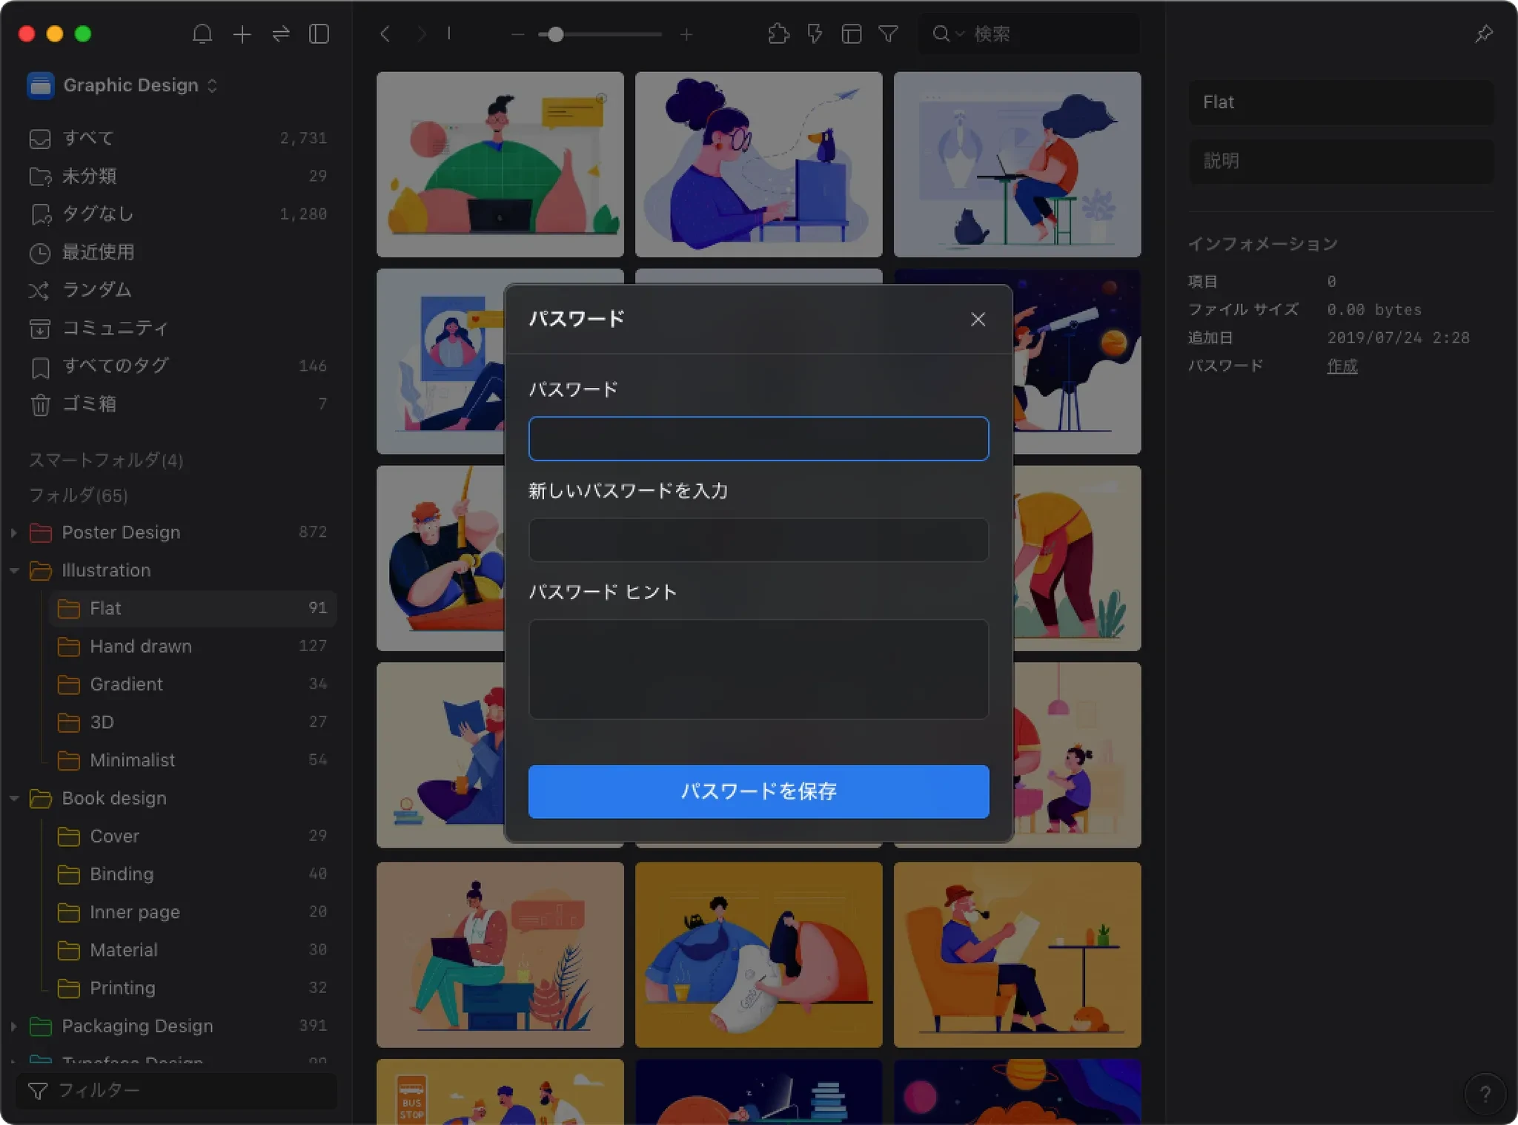Click the lightning quick action icon
Image resolution: width=1518 pixels, height=1125 pixels.
coord(815,34)
